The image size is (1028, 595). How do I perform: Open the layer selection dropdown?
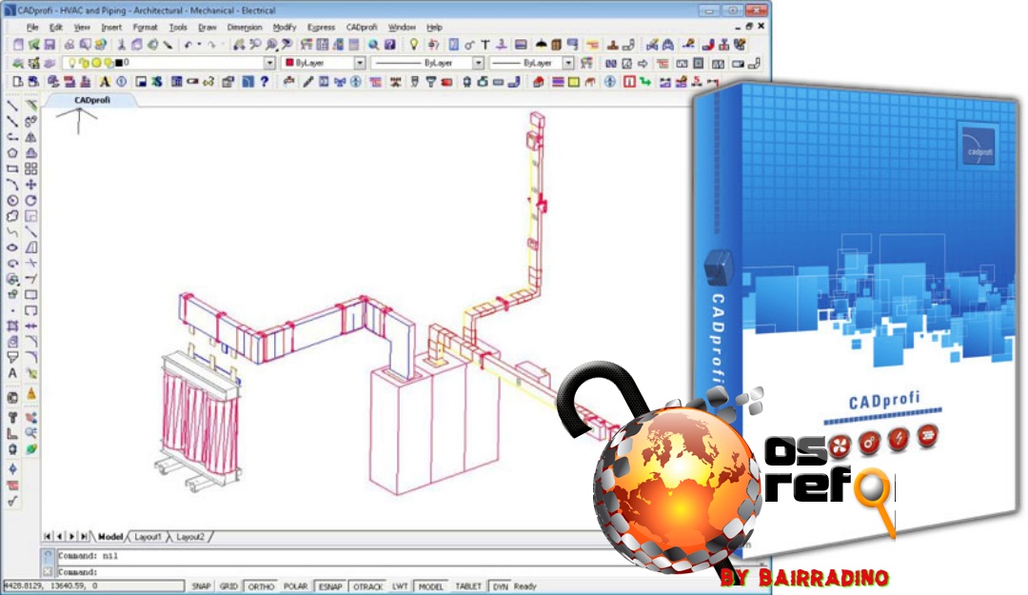pos(269,63)
